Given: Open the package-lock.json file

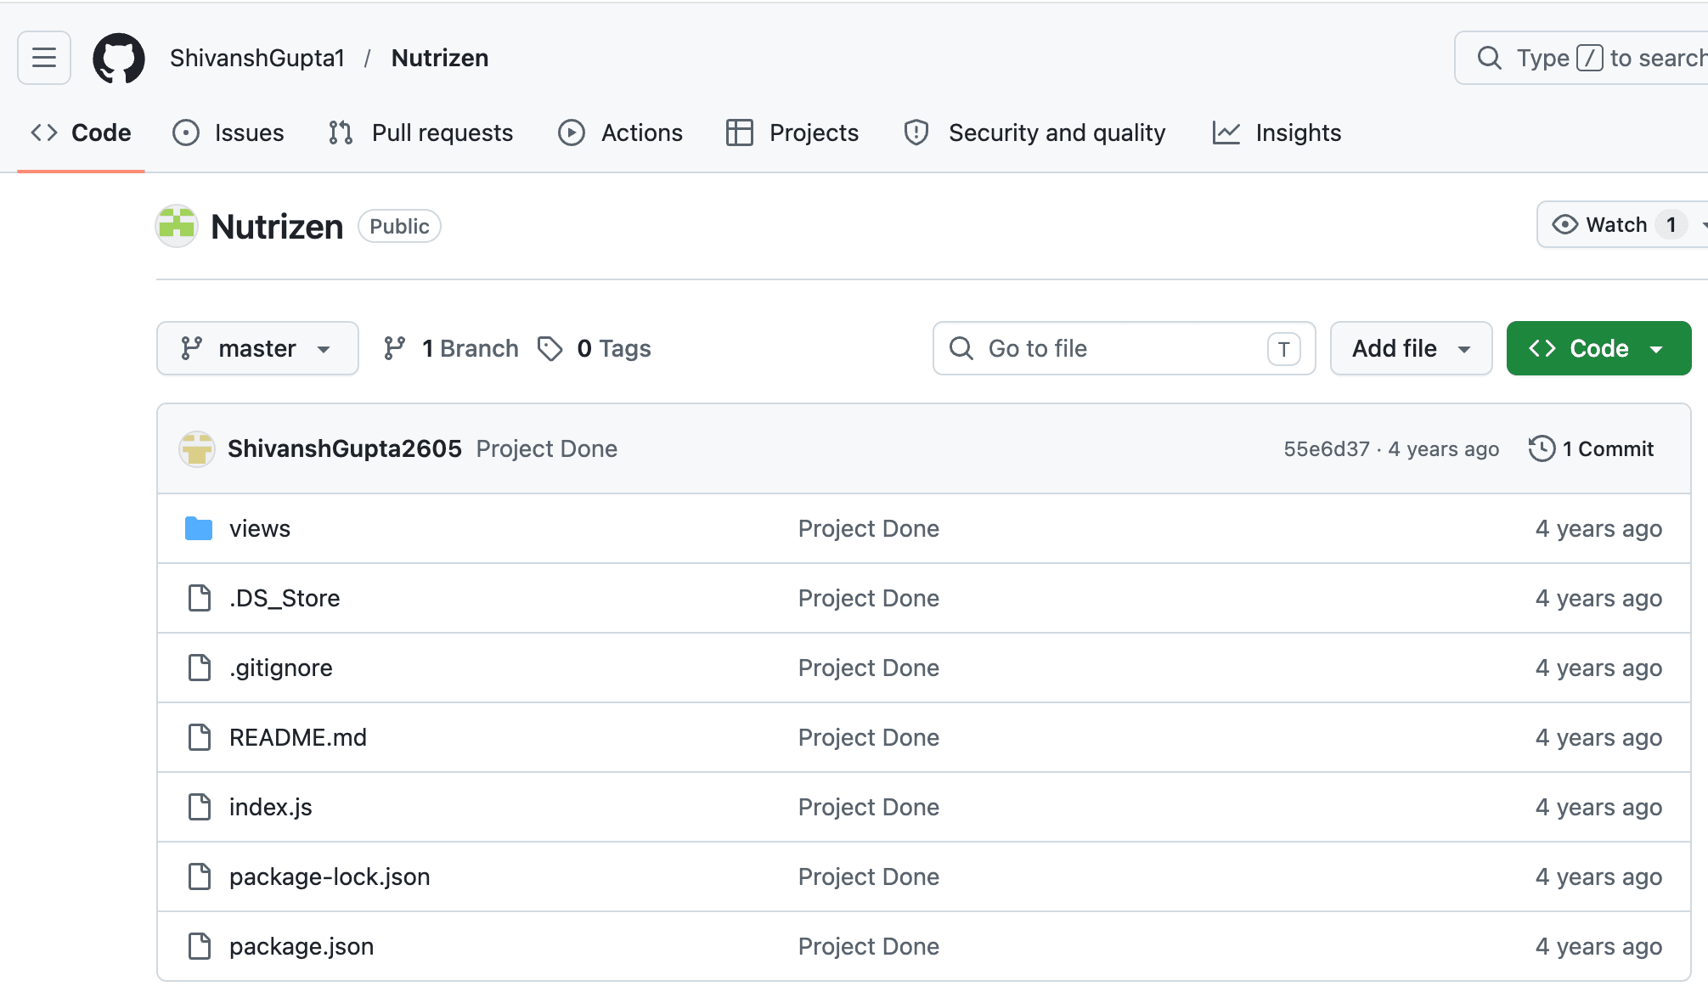Looking at the screenshot, I should 330,876.
